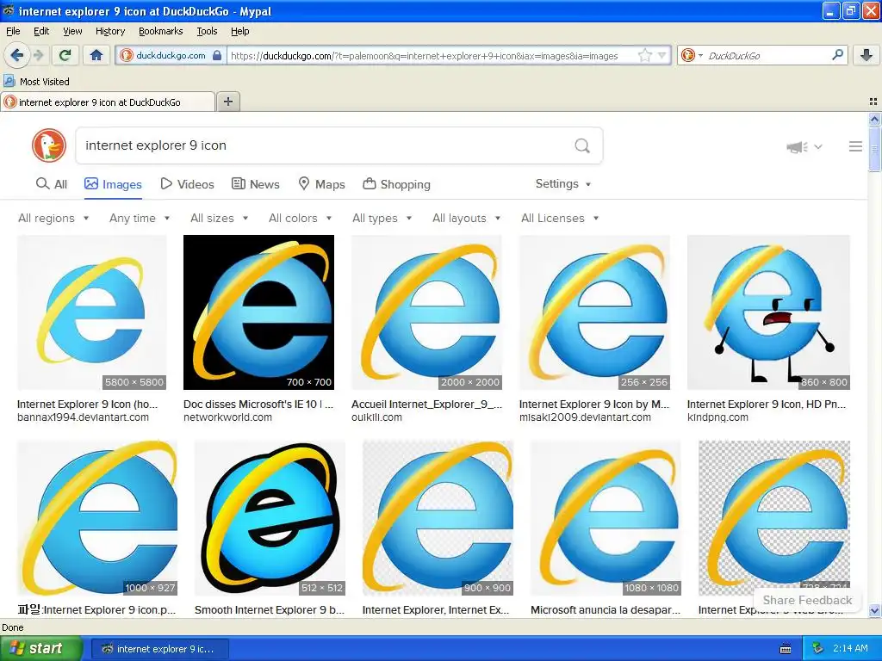Select the DuckDuckGo browser tab
The height and width of the screenshot is (661, 882).
pos(108,102)
